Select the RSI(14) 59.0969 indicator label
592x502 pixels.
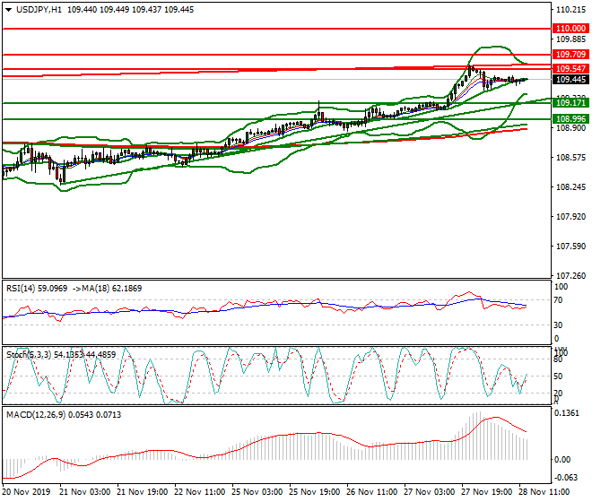pos(37,289)
